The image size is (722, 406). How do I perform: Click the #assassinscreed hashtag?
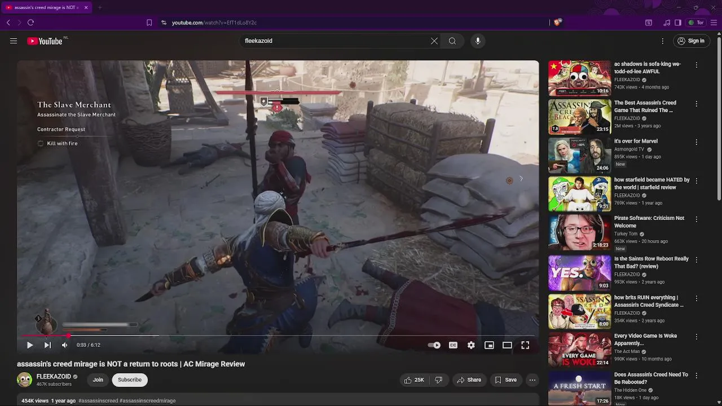click(98, 401)
